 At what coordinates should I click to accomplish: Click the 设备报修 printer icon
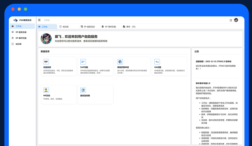[x=46, y=62]
